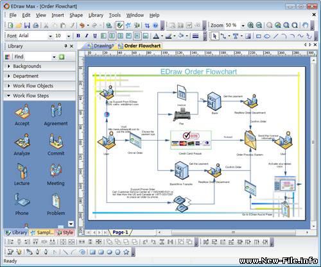This screenshot has height=267, width=321.
Task: Switch to the Library panel tab
Action: [x=16, y=232]
